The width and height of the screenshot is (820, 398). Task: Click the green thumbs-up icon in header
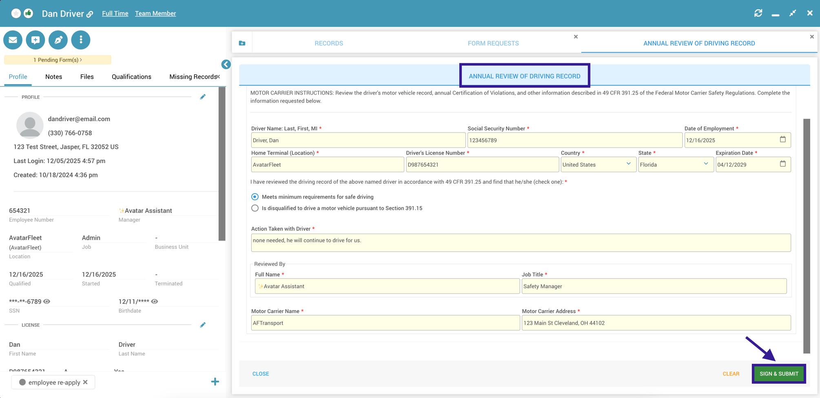(x=29, y=13)
